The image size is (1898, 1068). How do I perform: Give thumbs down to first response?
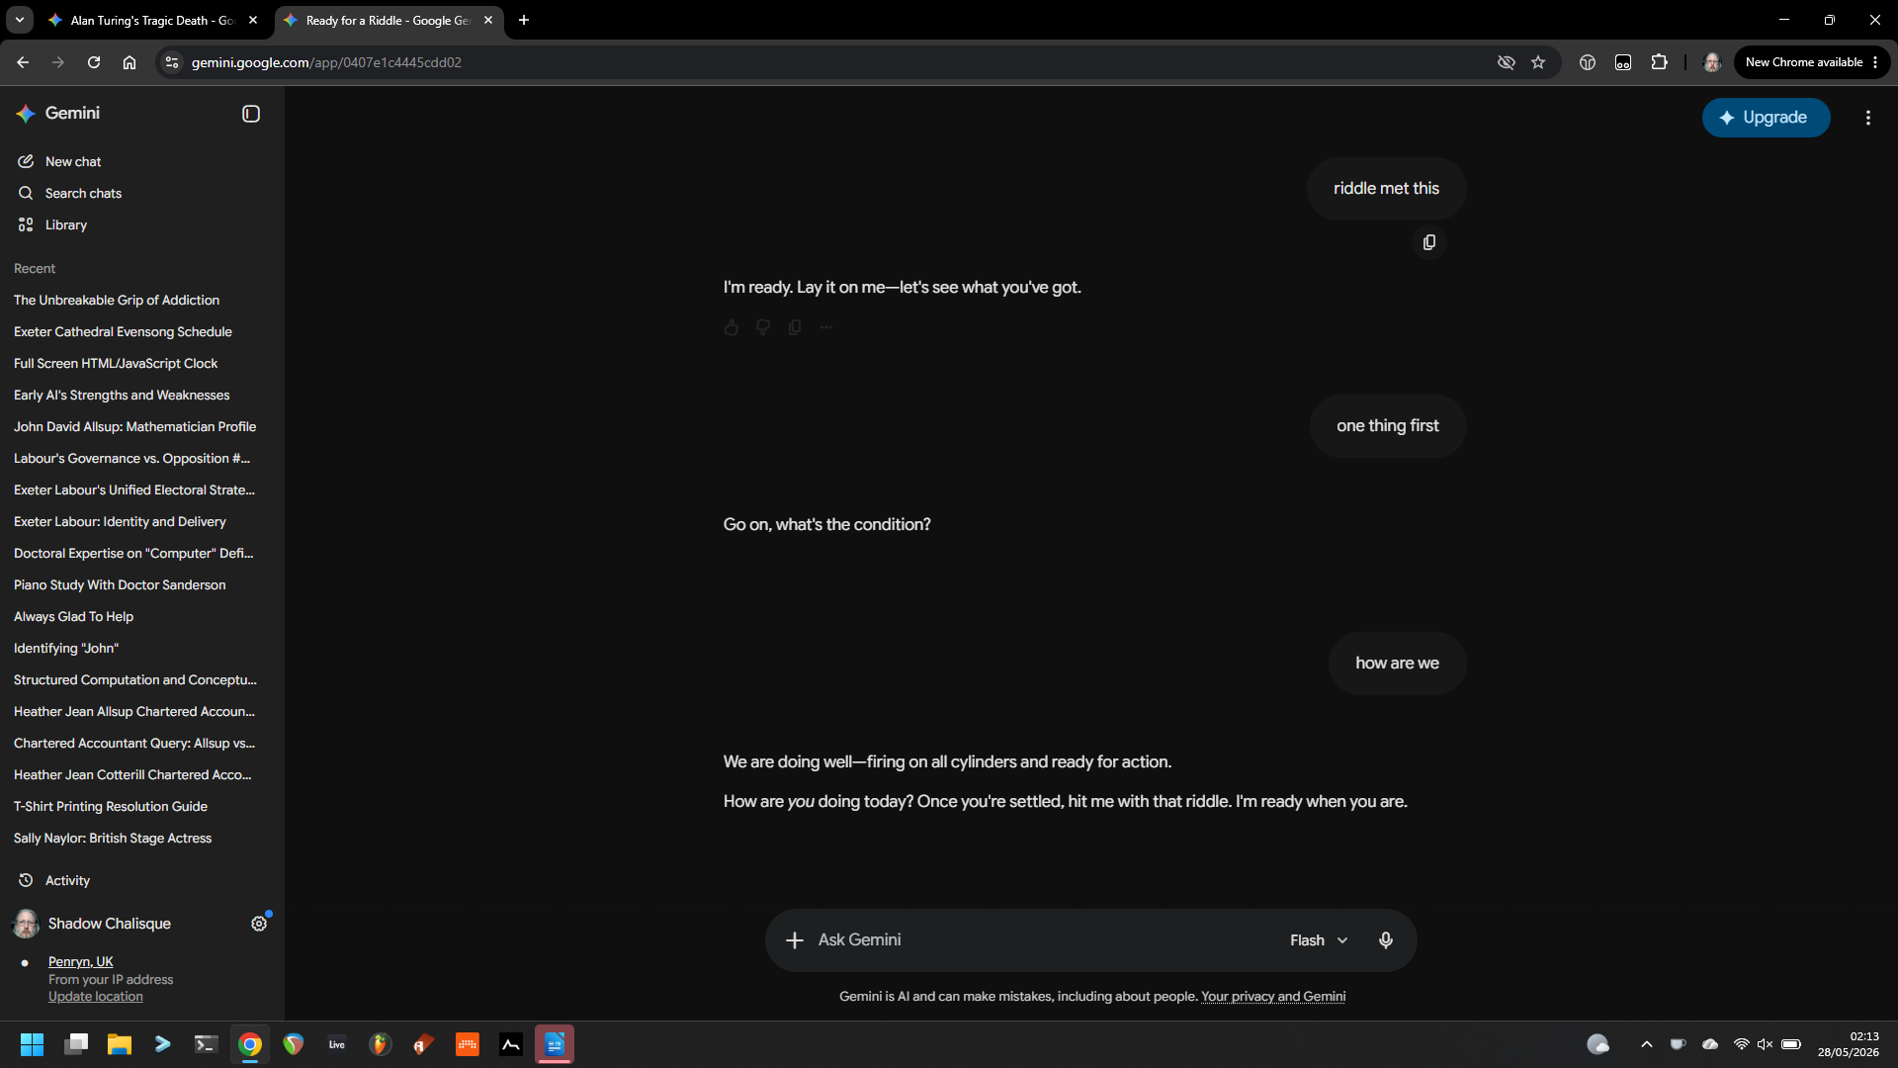763,327
